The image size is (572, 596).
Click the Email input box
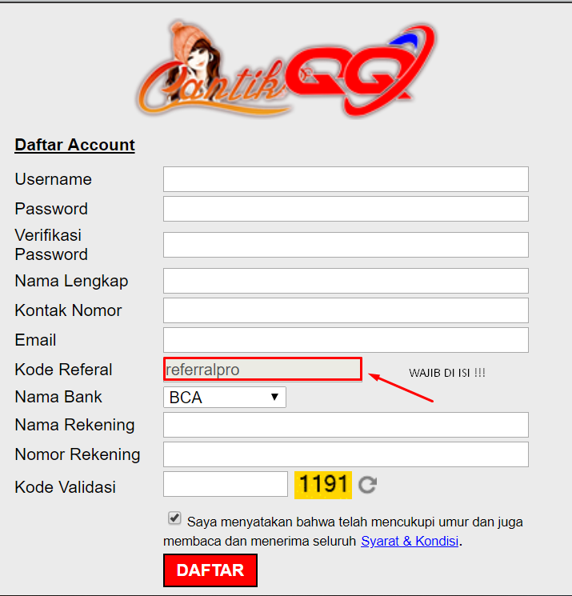(x=346, y=340)
